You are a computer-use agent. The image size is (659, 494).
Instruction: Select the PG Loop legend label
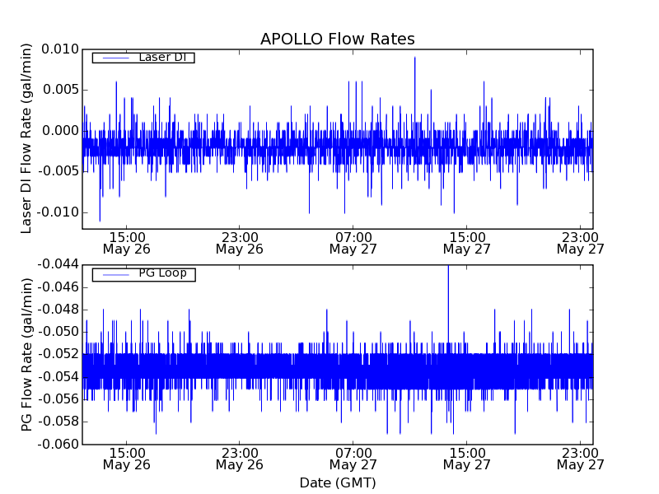(x=162, y=273)
